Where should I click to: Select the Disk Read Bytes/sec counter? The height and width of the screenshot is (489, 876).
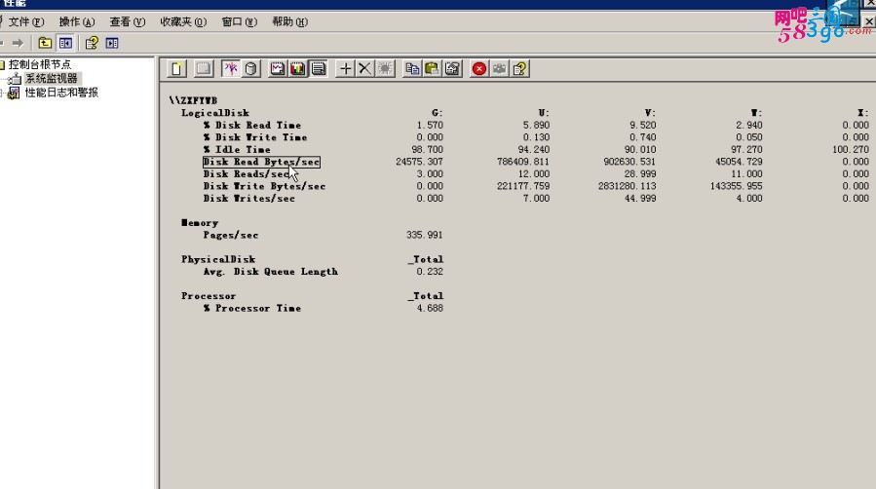click(x=261, y=162)
